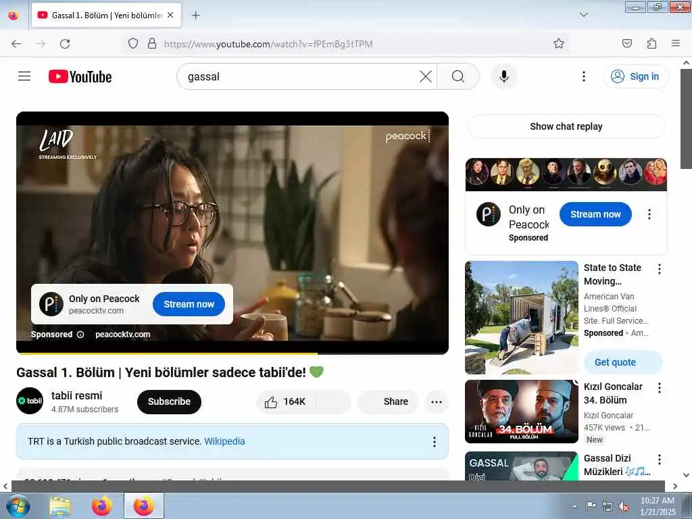Open peacocktv.com link next to Sponsored

pyautogui.click(x=123, y=335)
